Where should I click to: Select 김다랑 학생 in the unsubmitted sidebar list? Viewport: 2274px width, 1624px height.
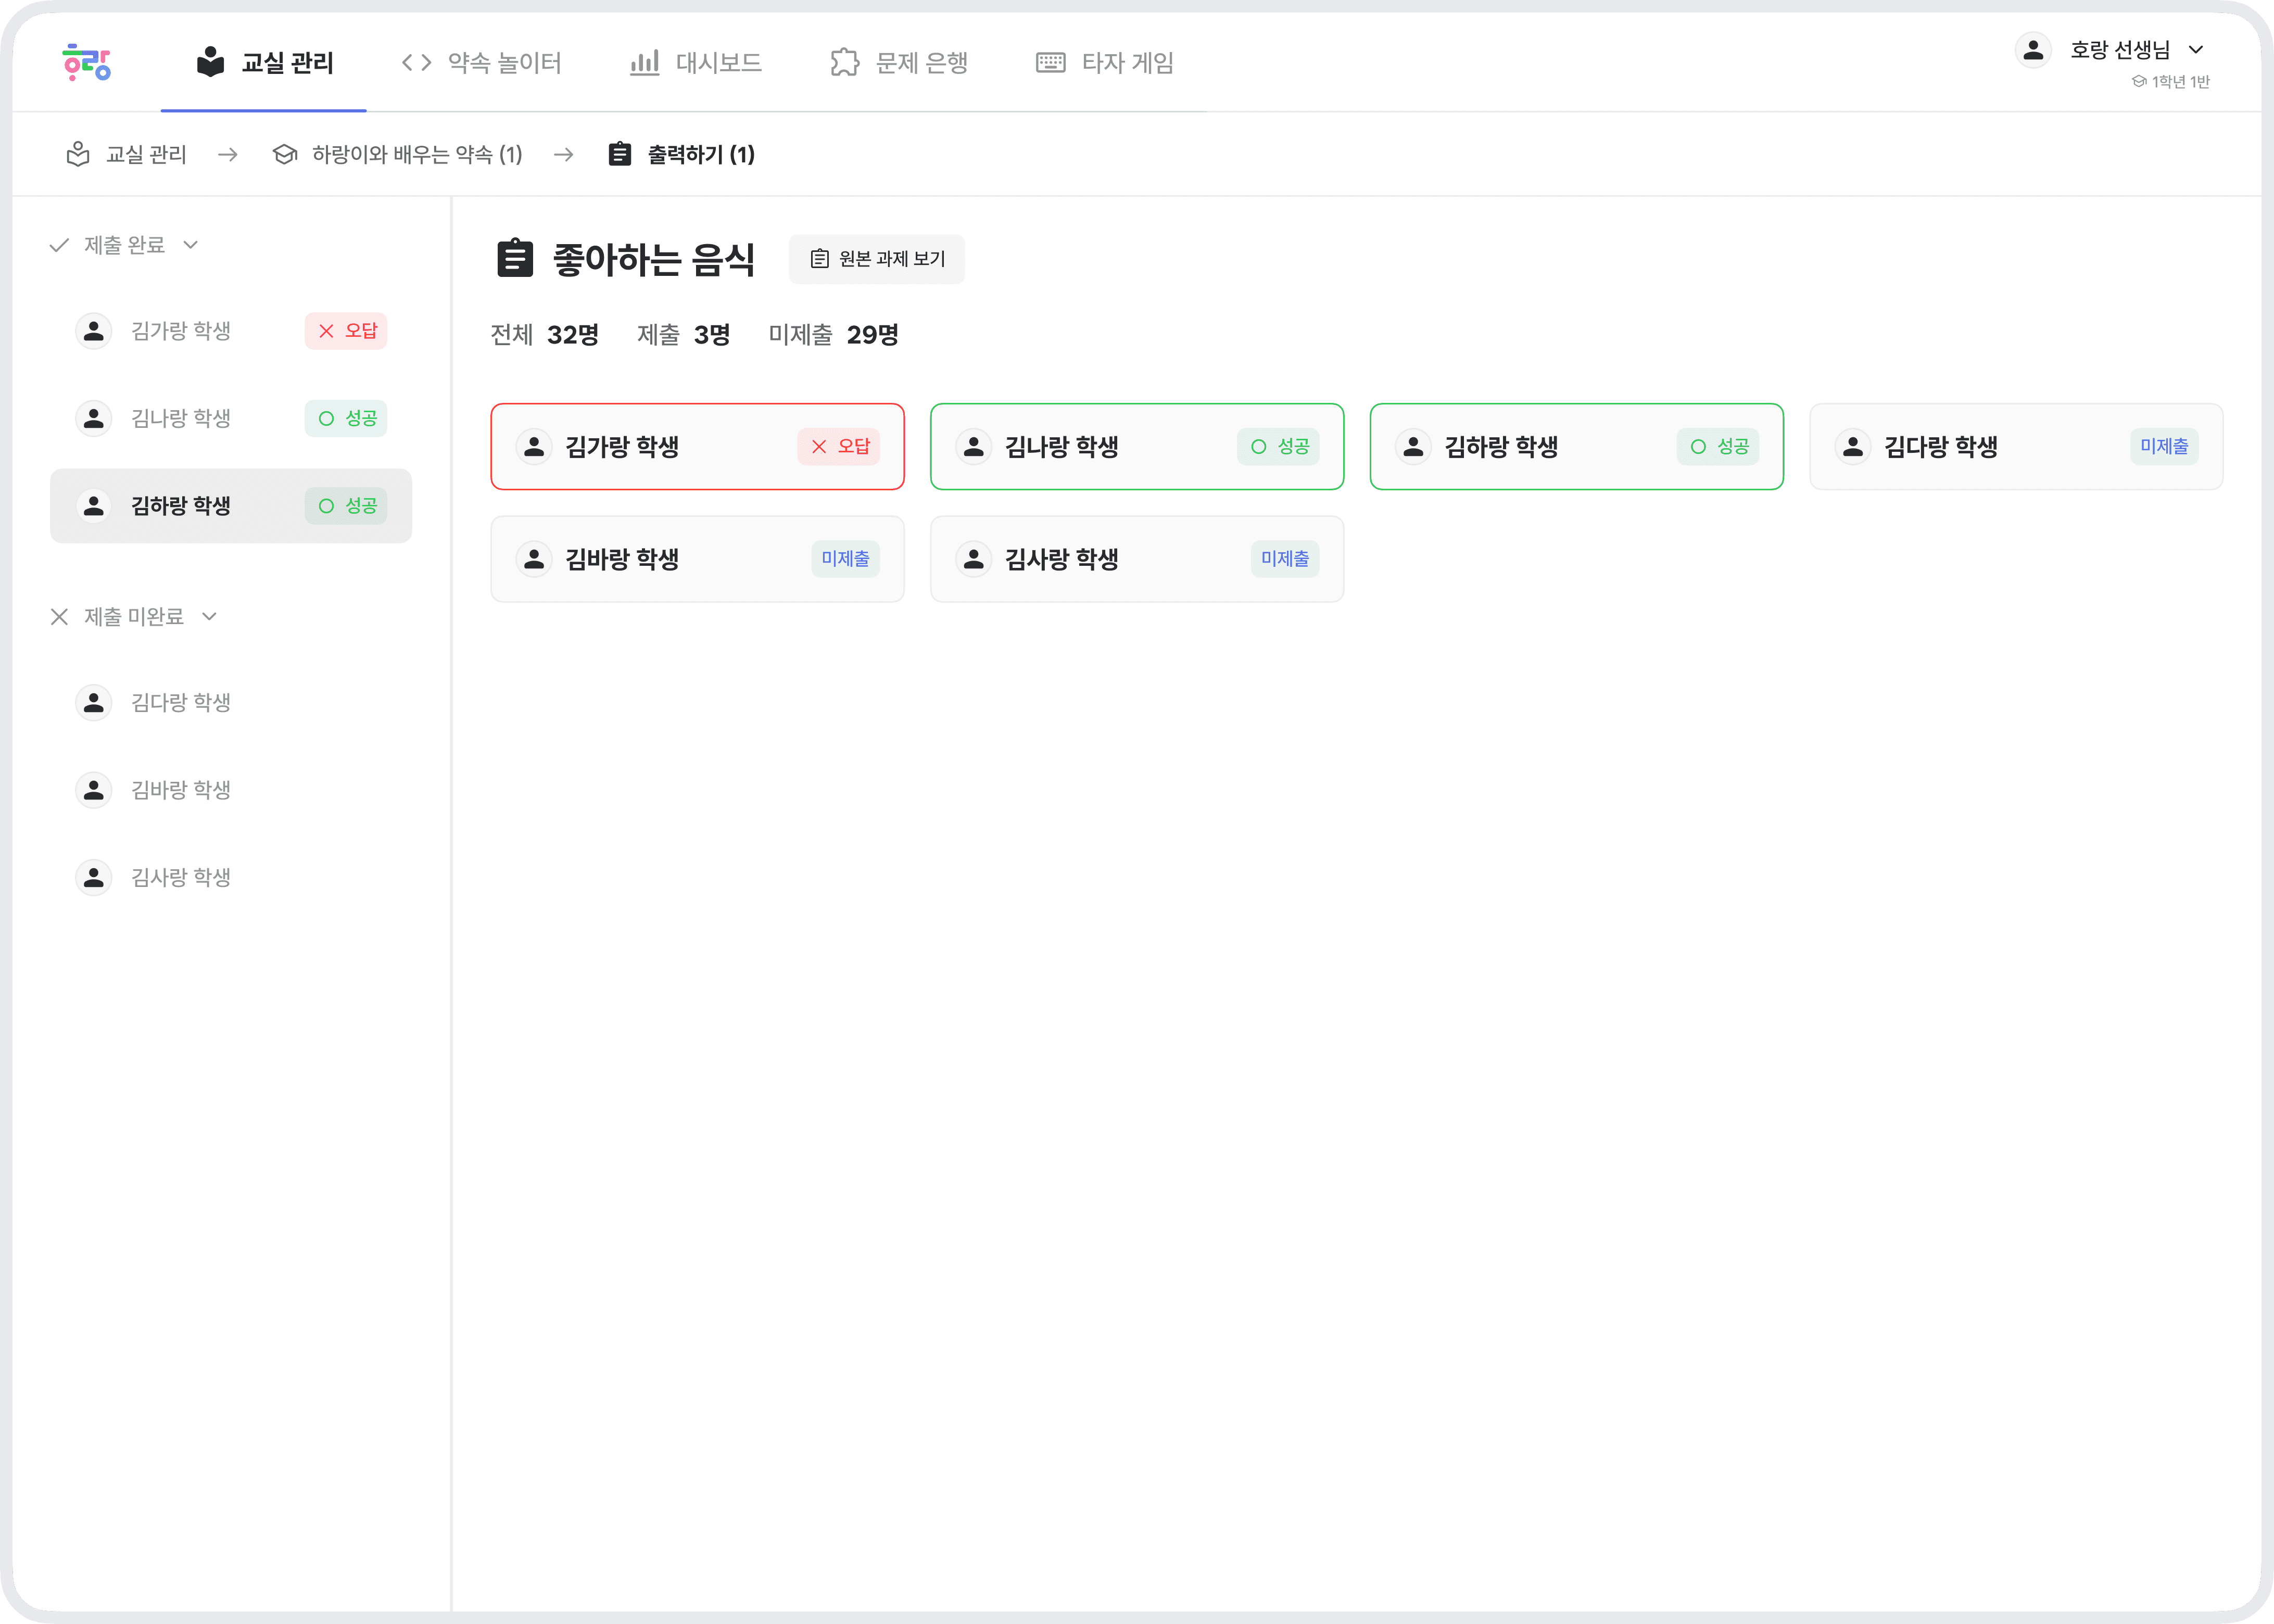pos(180,703)
